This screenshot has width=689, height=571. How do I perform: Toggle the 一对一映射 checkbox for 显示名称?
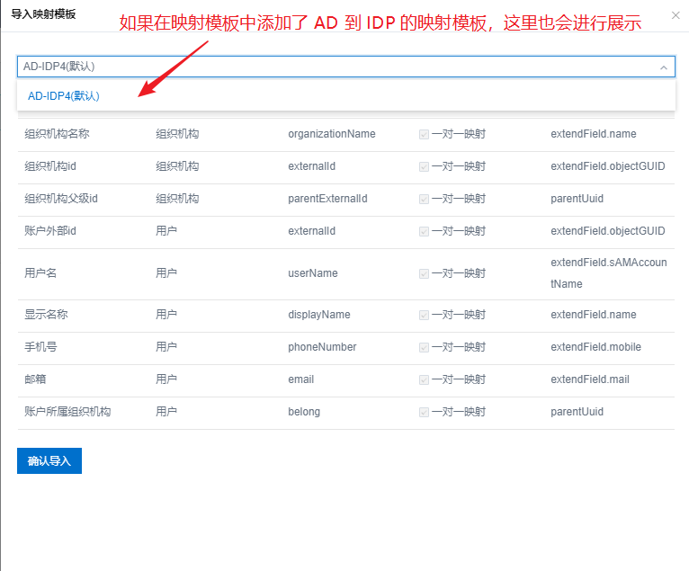424,315
